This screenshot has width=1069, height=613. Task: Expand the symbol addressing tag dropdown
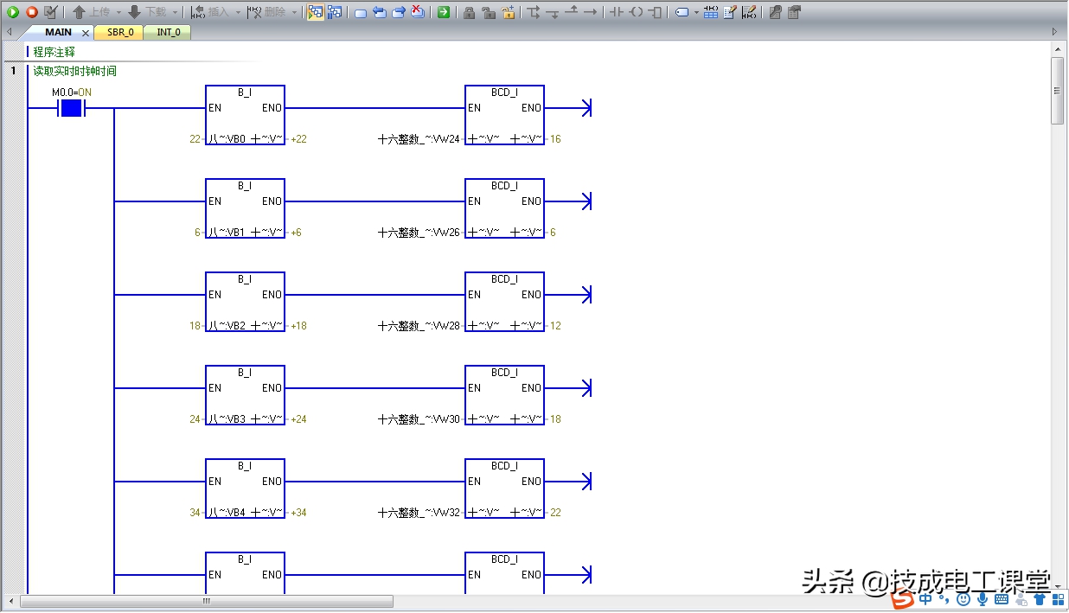coord(696,12)
